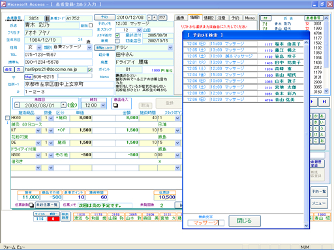Click the 検索文字 field containing マッサージ
The height and width of the screenshot is (250, 334).
[206, 223]
